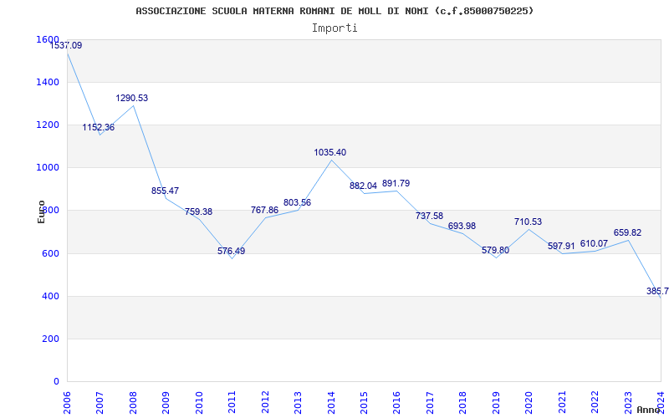This screenshot has width=669, height=418.
Task: Click the 2013 x-axis year label
Action: [298, 402]
